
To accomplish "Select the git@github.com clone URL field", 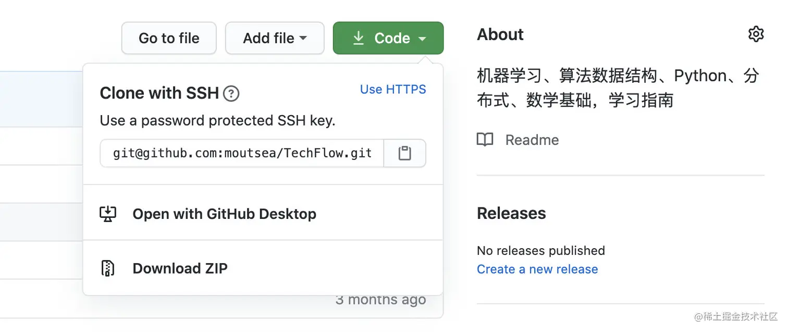I will click(242, 153).
